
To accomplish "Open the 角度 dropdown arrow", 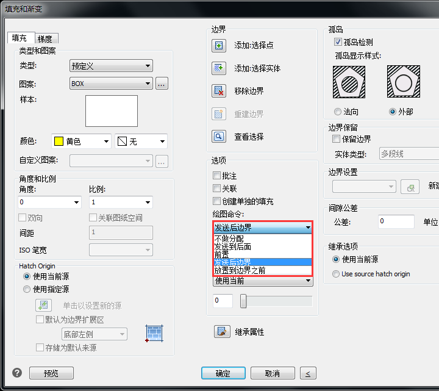I will (x=76, y=202).
